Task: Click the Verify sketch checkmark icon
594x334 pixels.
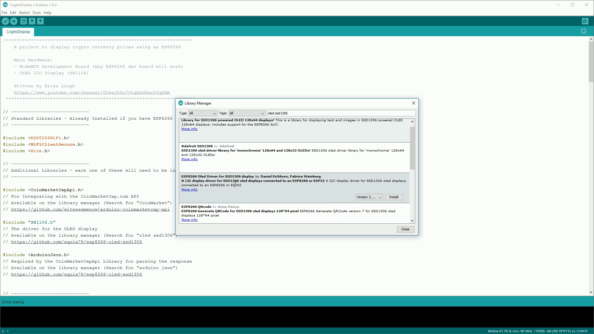Action: tap(5, 21)
